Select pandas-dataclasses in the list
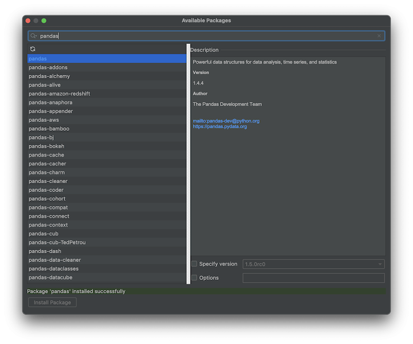 pos(107,269)
